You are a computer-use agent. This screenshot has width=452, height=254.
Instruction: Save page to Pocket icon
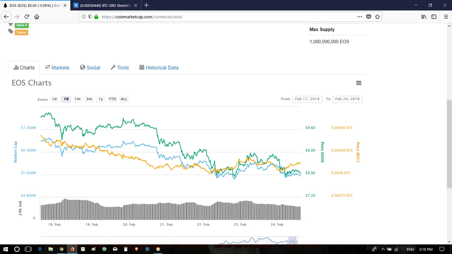click(x=369, y=17)
